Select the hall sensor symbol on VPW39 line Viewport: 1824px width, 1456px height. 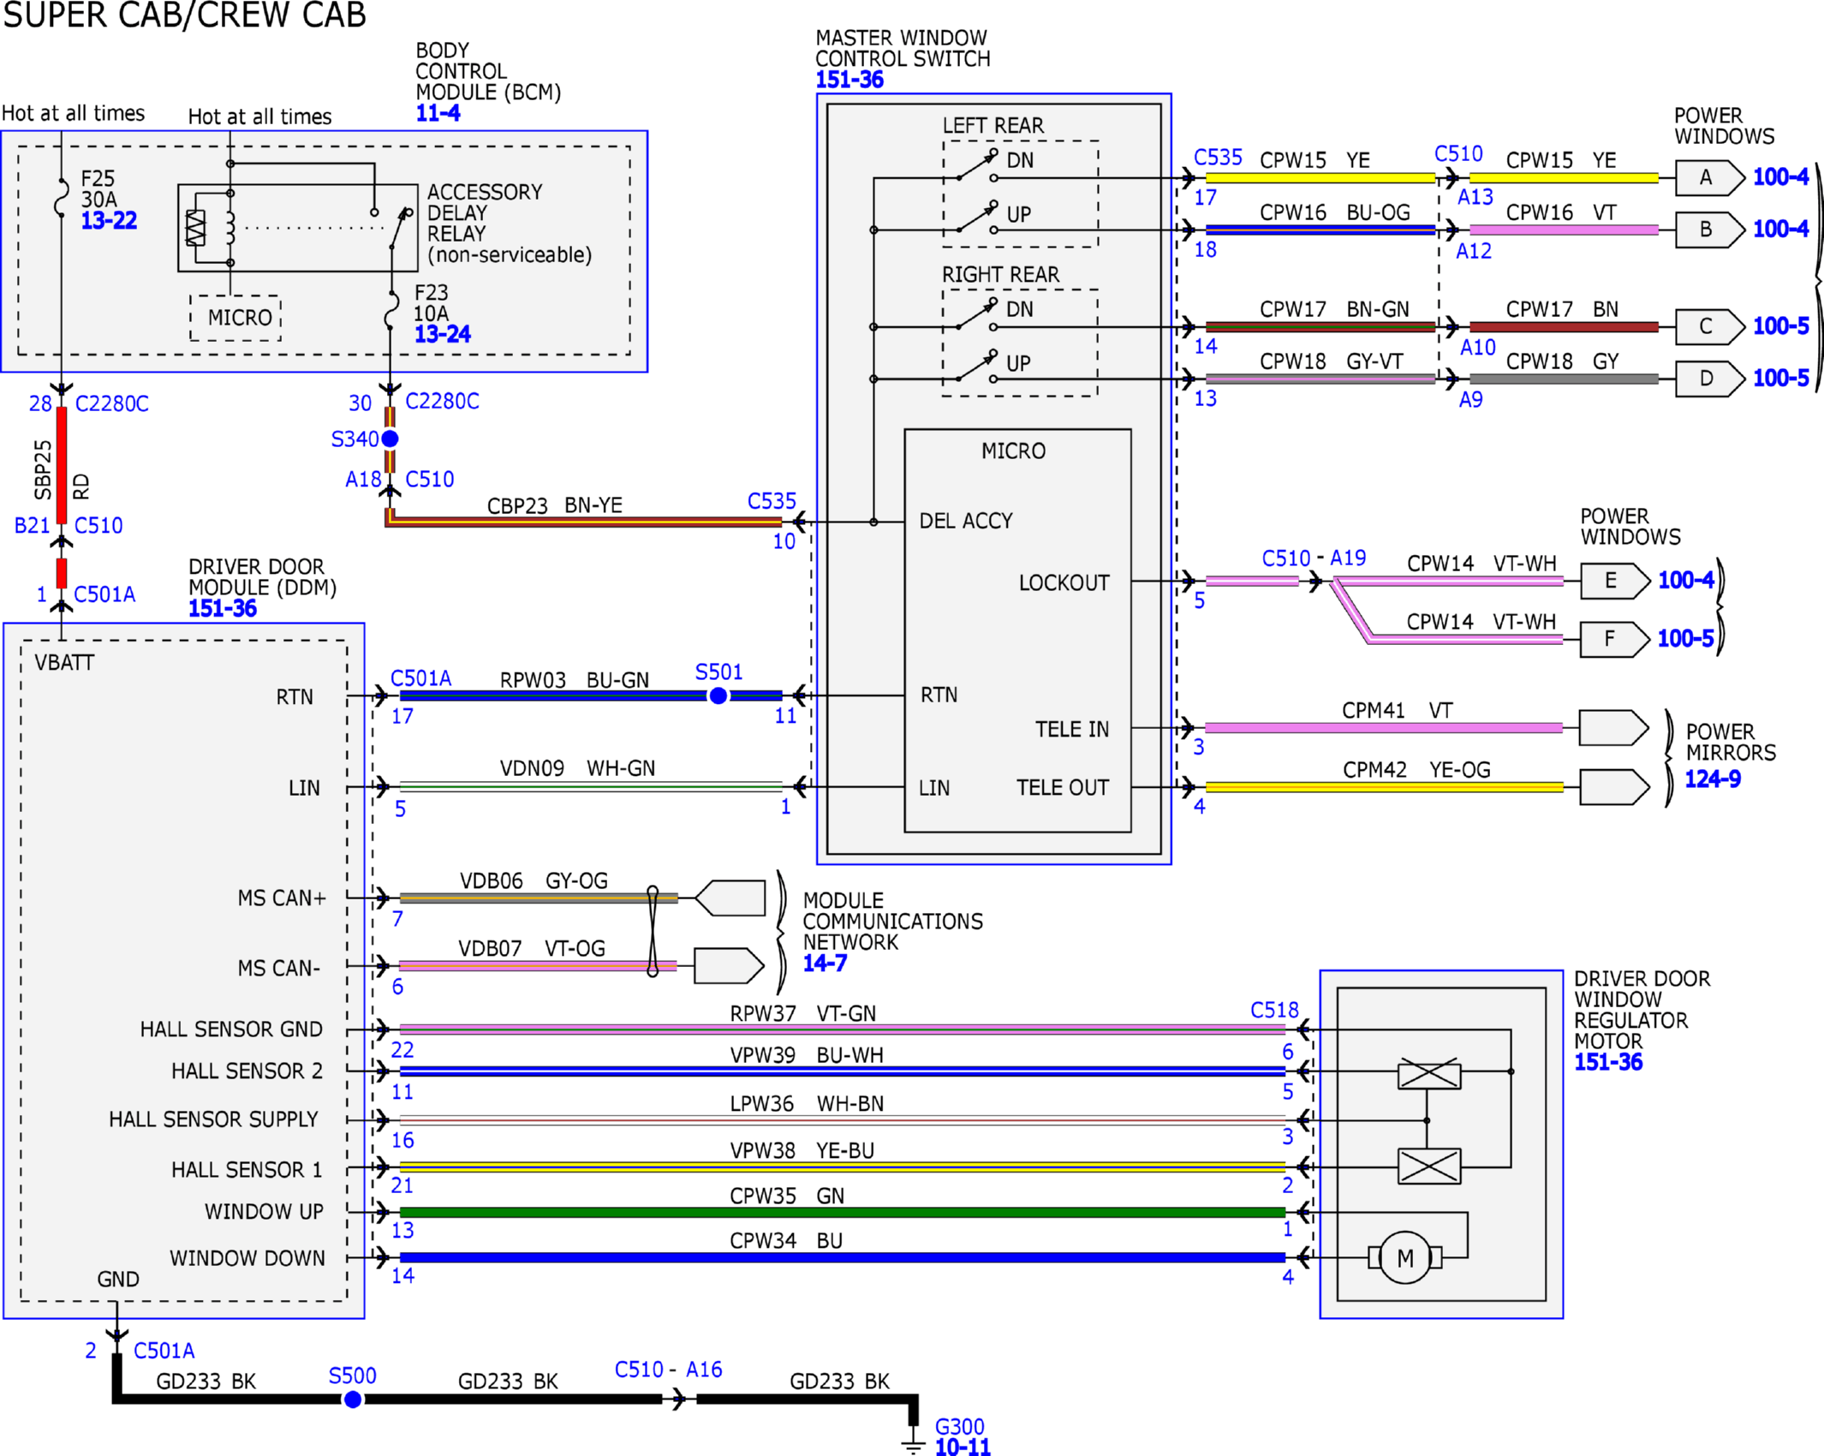(x=1429, y=1074)
